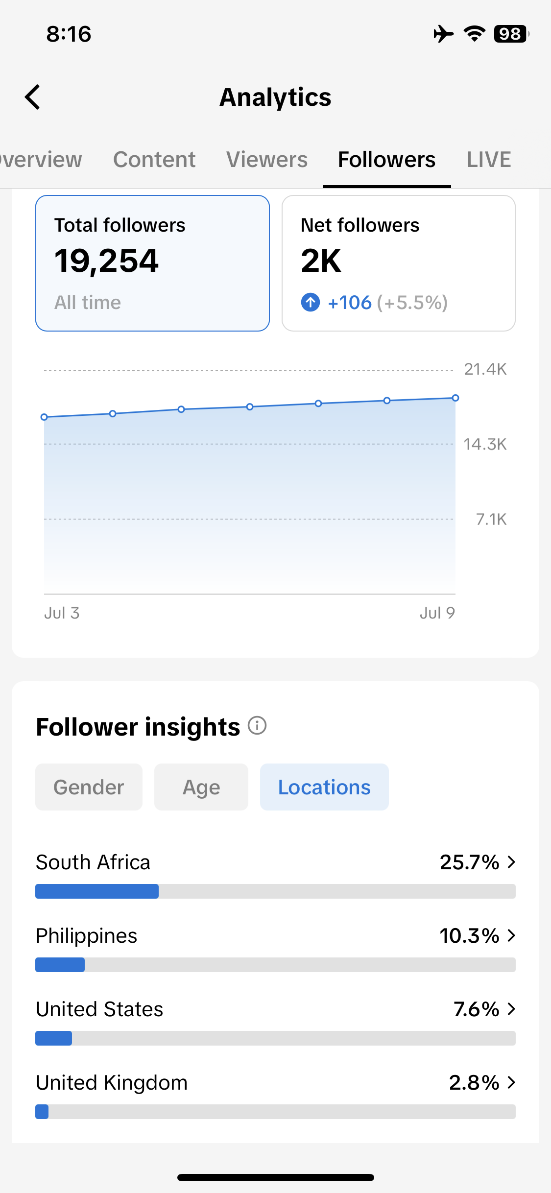Viewport: 551px width, 1193px height.
Task: Tap the Wi-Fi status icon
Action: pyautogui.click(x=474, y=34)
